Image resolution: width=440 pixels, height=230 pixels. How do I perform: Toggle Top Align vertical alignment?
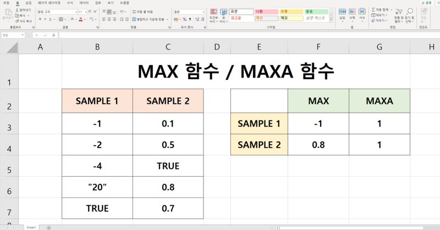(104, 12)
